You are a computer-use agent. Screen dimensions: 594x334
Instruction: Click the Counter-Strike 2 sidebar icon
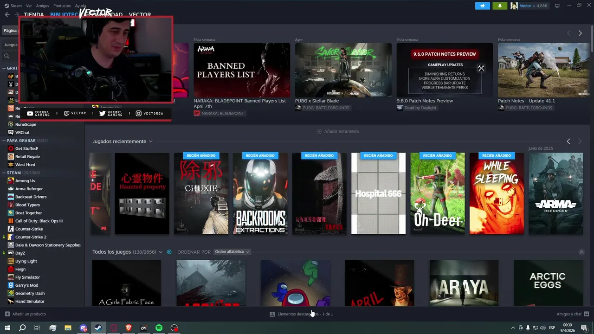point(11,237)
